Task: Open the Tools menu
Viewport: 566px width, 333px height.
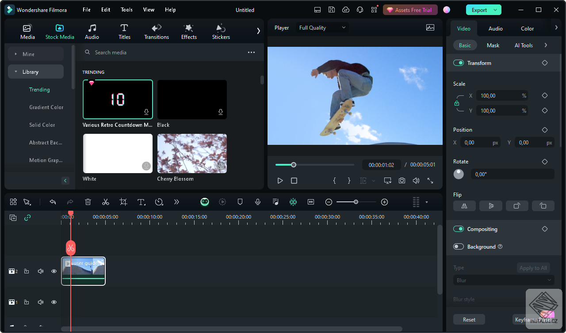Action: point(126,10)
